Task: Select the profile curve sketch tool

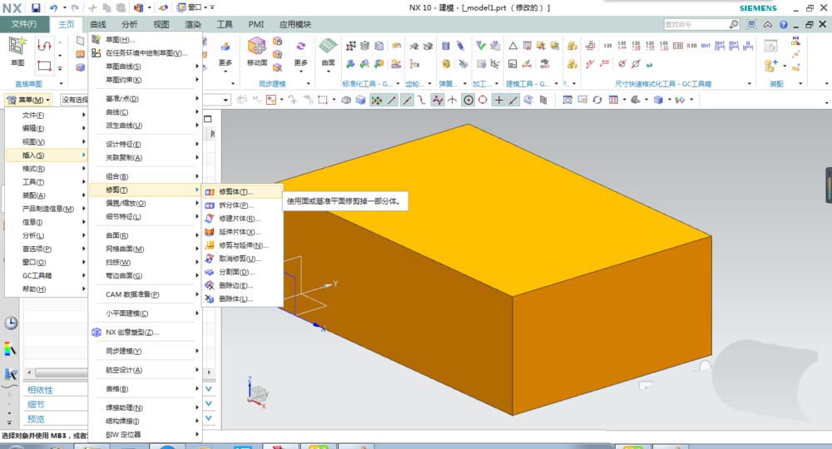Action: click(44, 46)
